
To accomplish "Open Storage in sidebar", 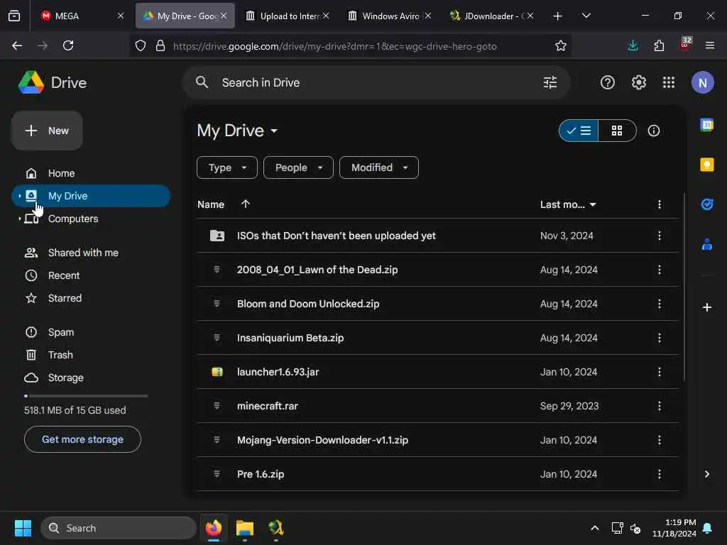I will click(91, 378).
